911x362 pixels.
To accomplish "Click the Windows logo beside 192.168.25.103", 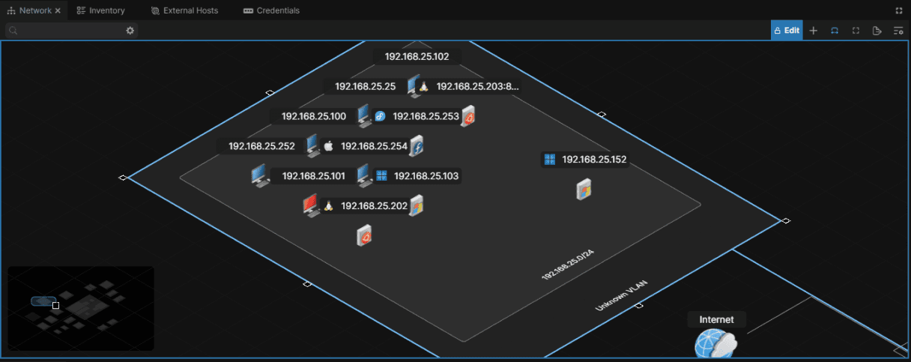I will [381, 176].
